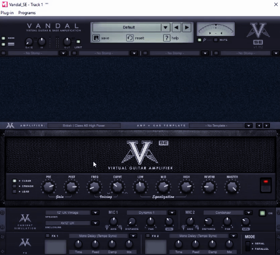
Task: Select the LEAD channel
Action: point(14,191)
